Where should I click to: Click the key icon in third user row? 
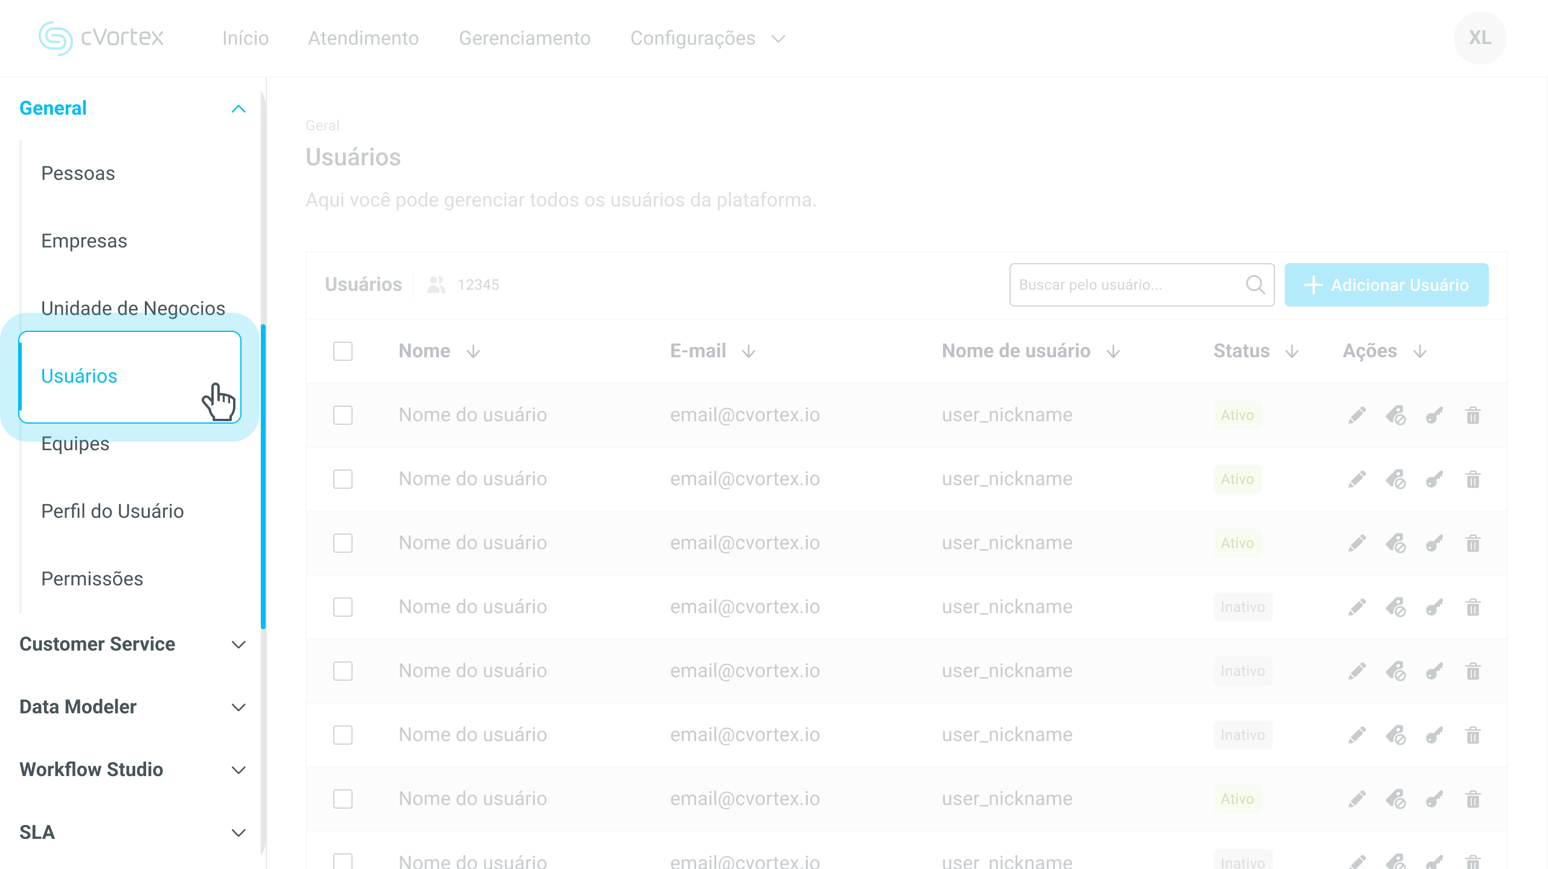tap(1434, 543)
